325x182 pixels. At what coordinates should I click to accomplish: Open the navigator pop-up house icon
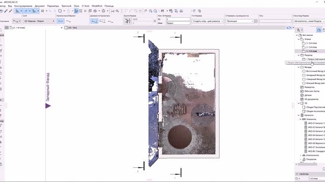[289, 27]
